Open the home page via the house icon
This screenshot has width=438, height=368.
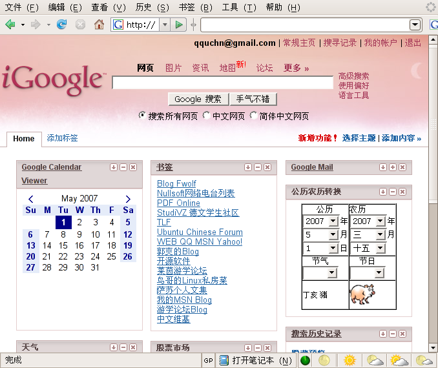pyautogui.click(x=99, y=25)
